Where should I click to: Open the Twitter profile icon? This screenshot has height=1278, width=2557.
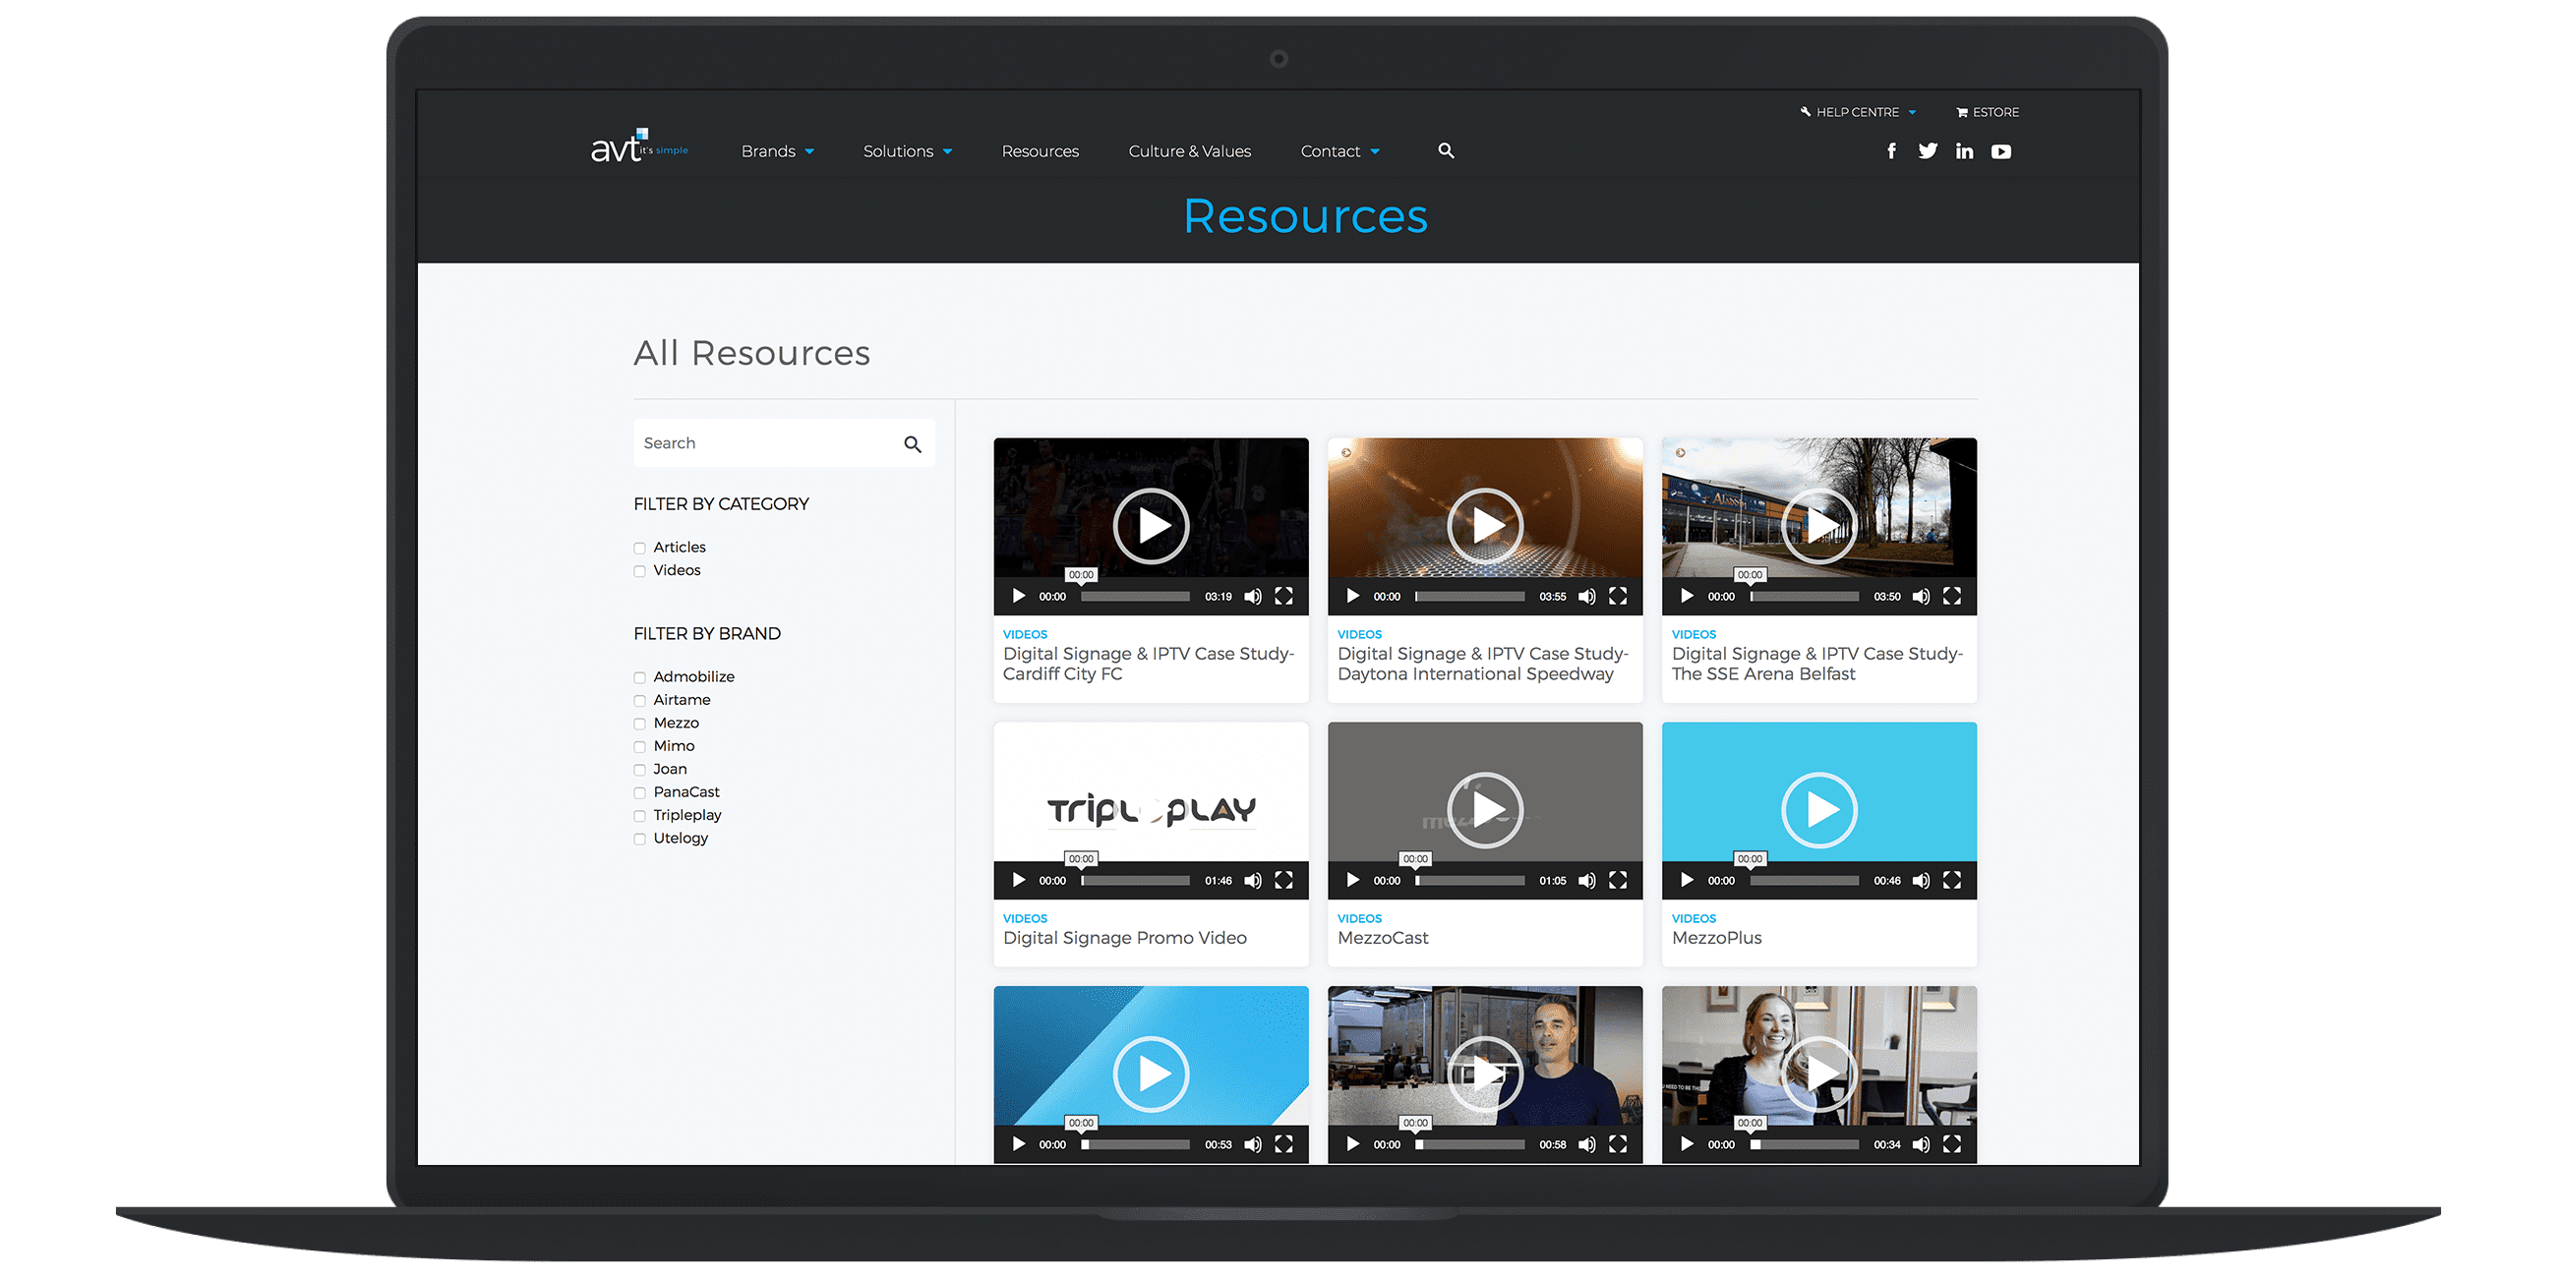pos(1928,150)
